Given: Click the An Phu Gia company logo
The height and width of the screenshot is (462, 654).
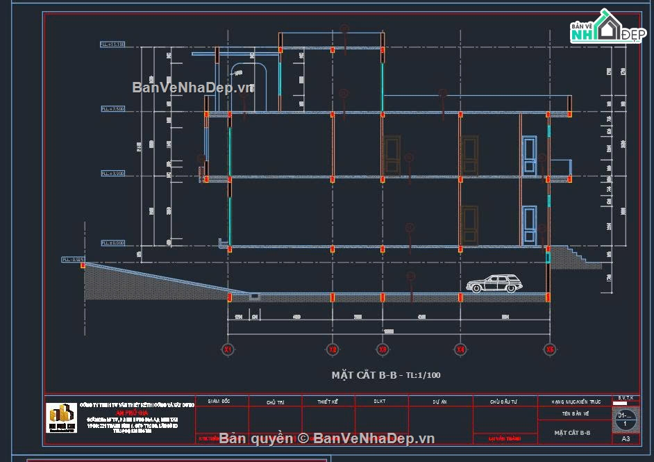Looking at the screenshot, I should [x=62, y=418].
